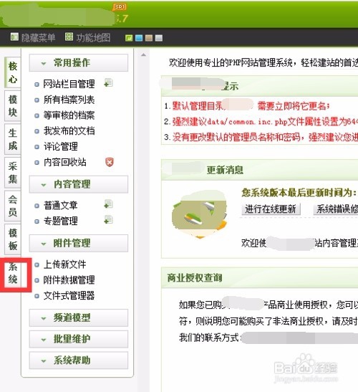Click add icon next to 网站栏目管理
This screenshot has height=392, width=358.
click(108, 82)
